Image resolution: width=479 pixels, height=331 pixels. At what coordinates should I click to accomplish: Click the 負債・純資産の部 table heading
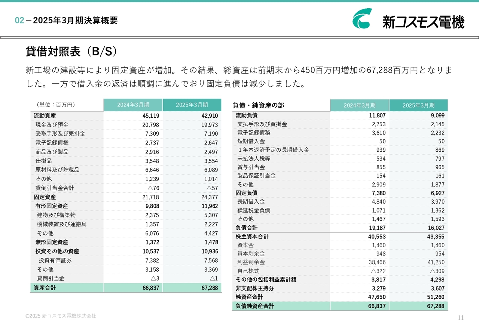[258, 105]
